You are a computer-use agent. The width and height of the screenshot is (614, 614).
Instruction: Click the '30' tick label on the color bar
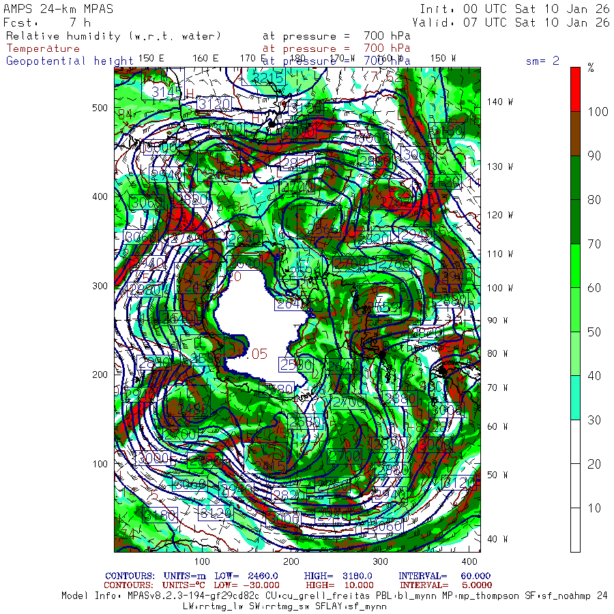pos(594,420)
